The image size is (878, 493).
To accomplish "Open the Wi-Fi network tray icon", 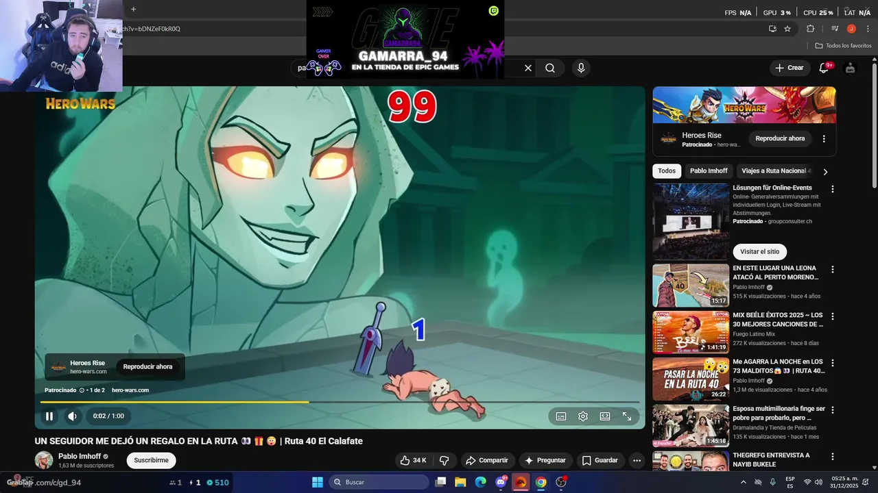I will [807, 482].
